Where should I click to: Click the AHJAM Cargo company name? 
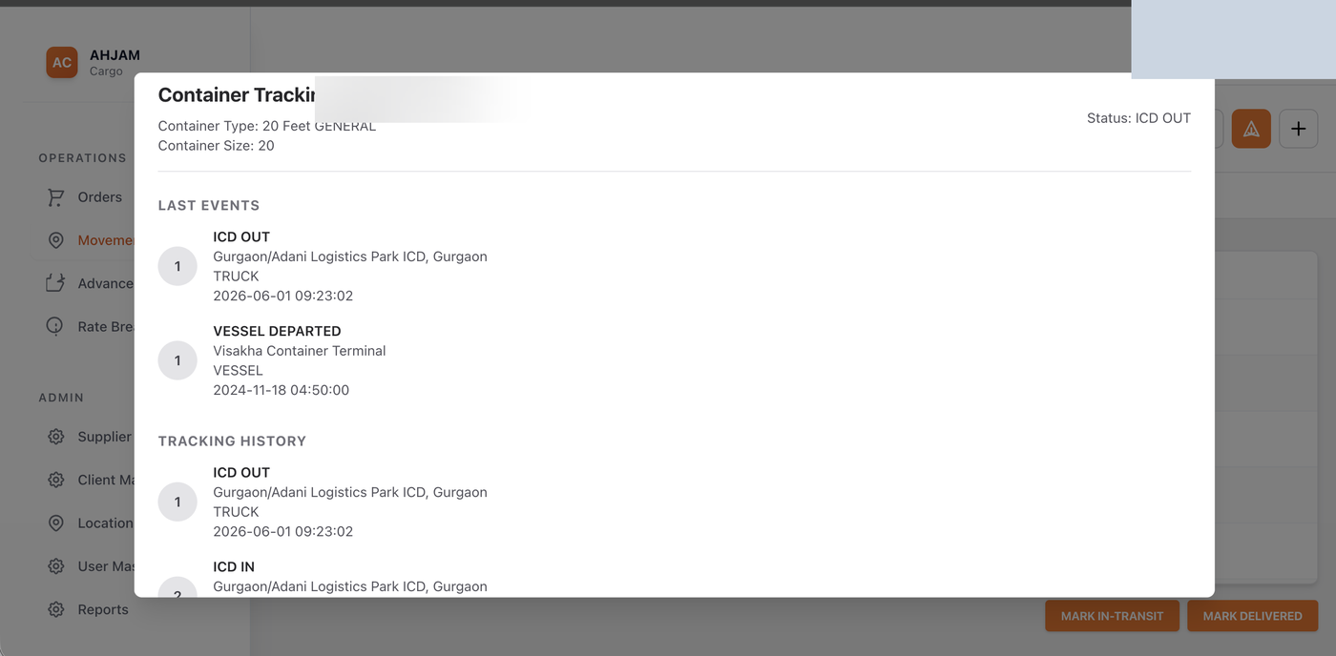coord(115,63)
